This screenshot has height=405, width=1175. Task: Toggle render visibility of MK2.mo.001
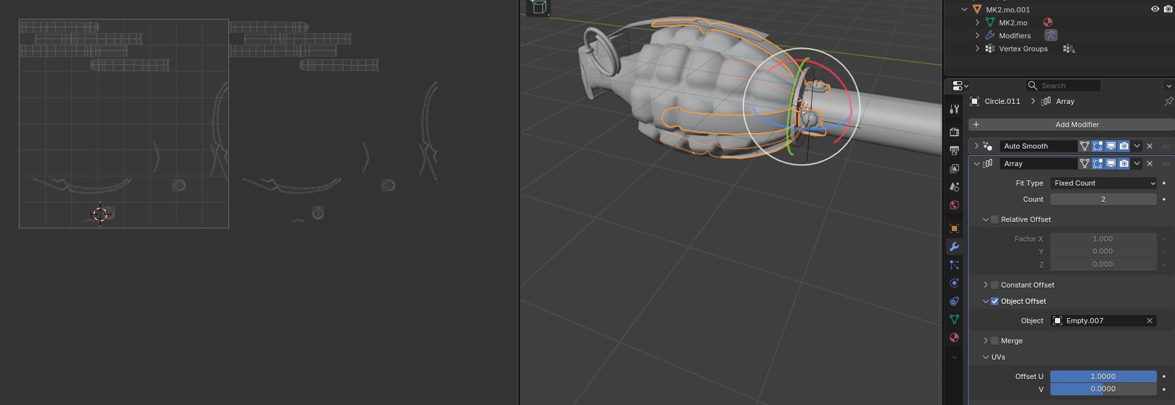pyautogui.click(x=1168, y=10)
